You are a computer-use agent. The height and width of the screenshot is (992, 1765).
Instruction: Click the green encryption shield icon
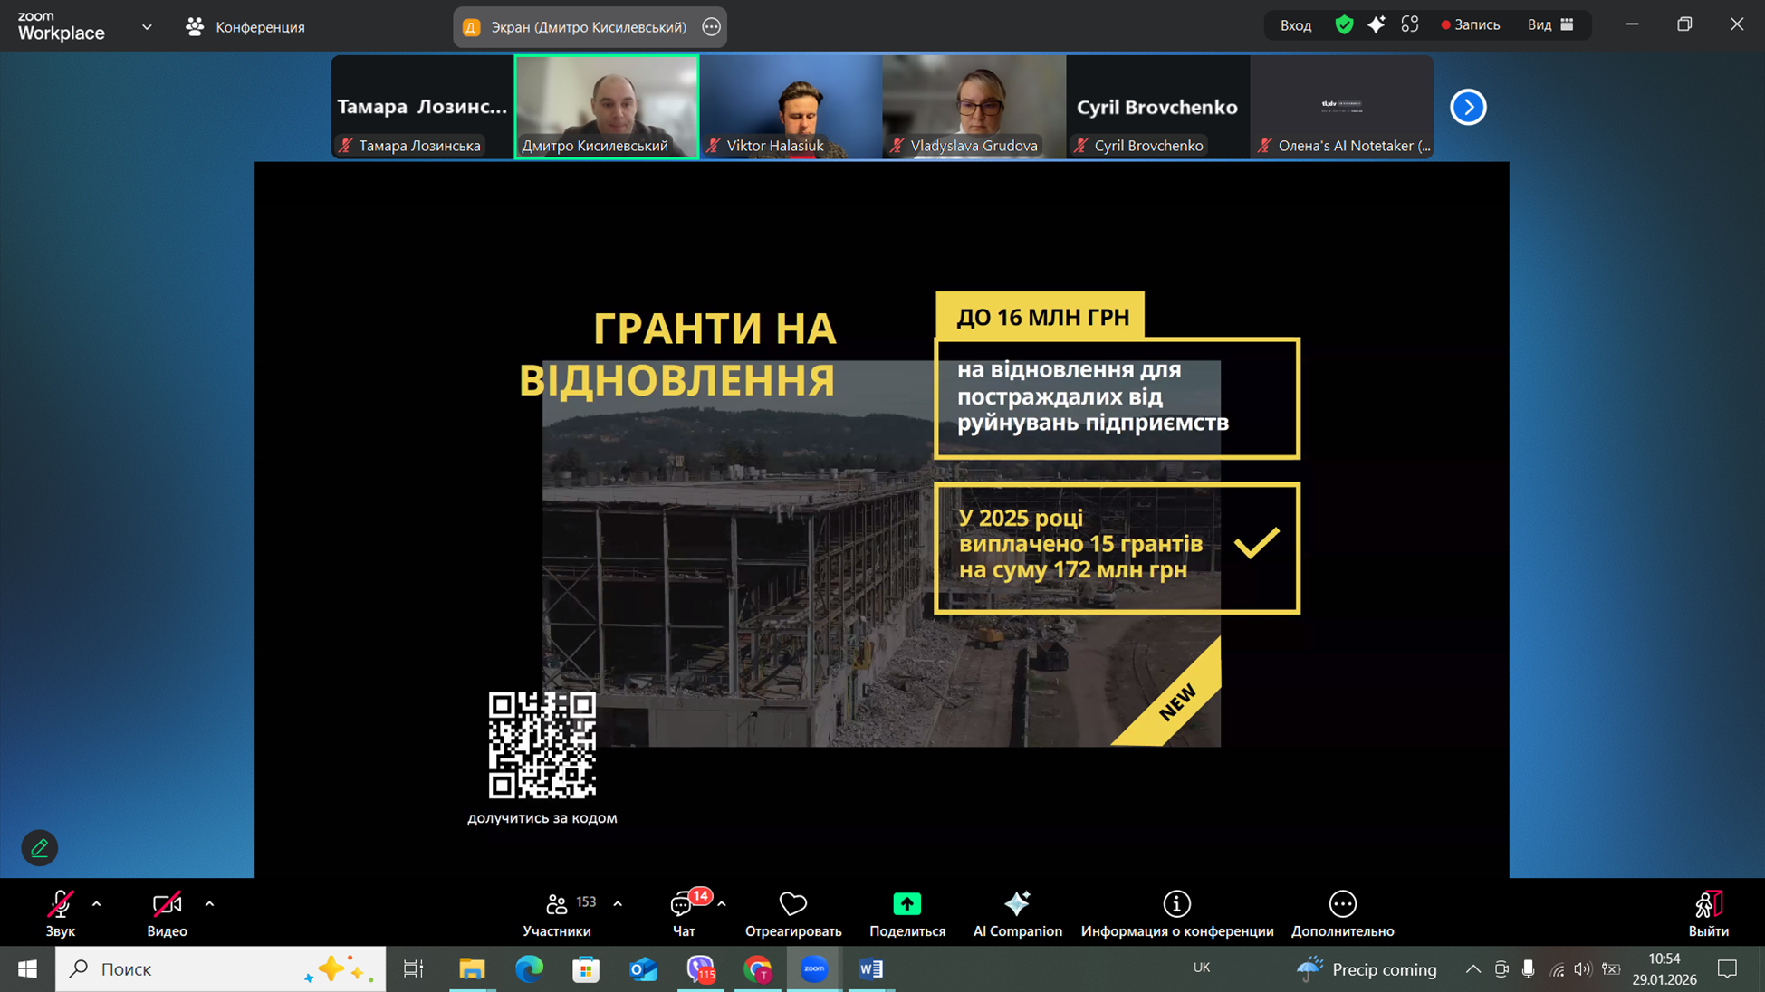[x=1344, y=25]
